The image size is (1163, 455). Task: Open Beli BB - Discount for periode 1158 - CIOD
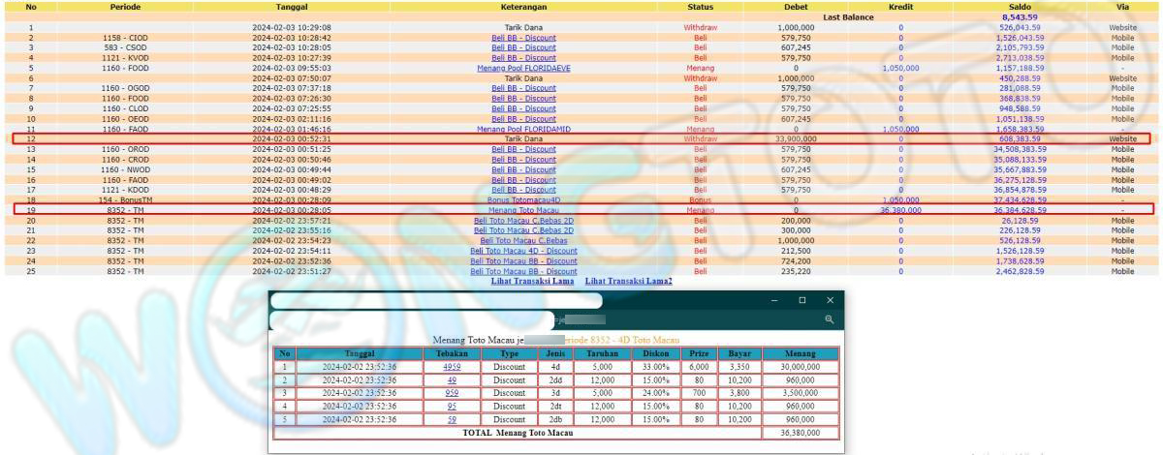(523, 38)
